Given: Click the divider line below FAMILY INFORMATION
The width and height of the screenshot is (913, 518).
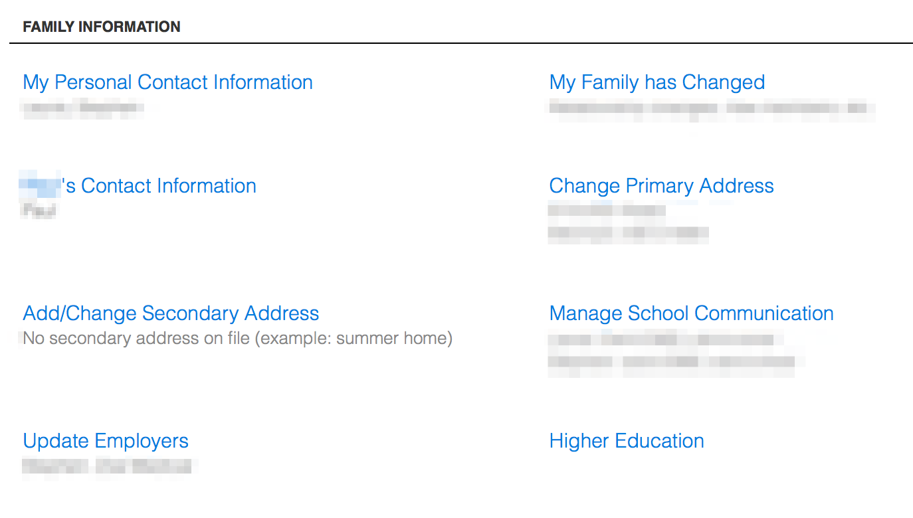Looking at the screenshot, I should [461, 44].
